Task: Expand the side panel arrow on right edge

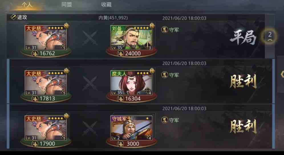Action: click(281, 74)
